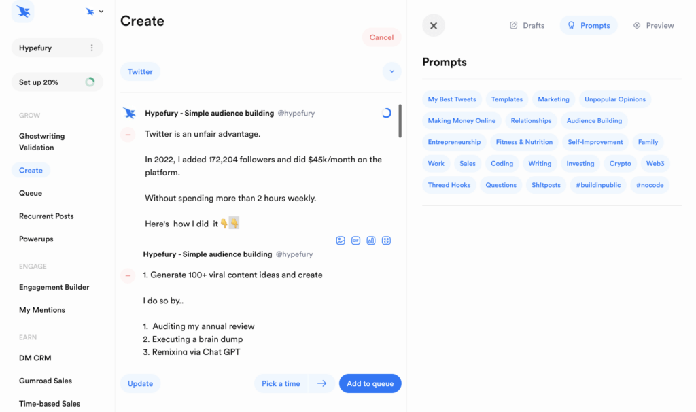The width and height of the screenshot is (696, 412).
Task: Open the Preview tab
Action: [x=653, y=26]
